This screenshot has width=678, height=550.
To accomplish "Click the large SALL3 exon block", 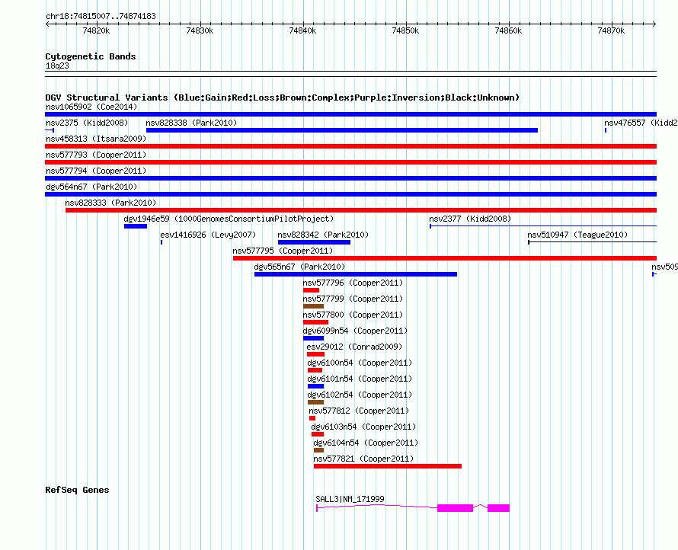I will pyautogui.click(x=455, y=508).
